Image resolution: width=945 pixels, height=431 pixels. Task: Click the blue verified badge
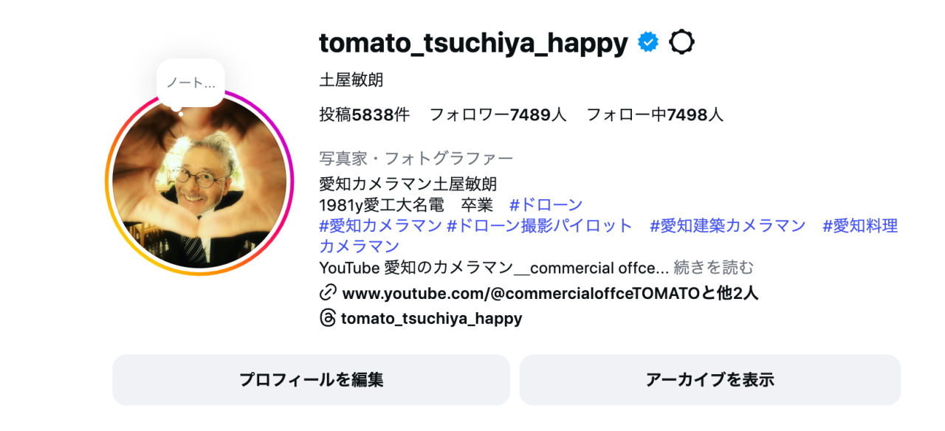click(647, 44)
